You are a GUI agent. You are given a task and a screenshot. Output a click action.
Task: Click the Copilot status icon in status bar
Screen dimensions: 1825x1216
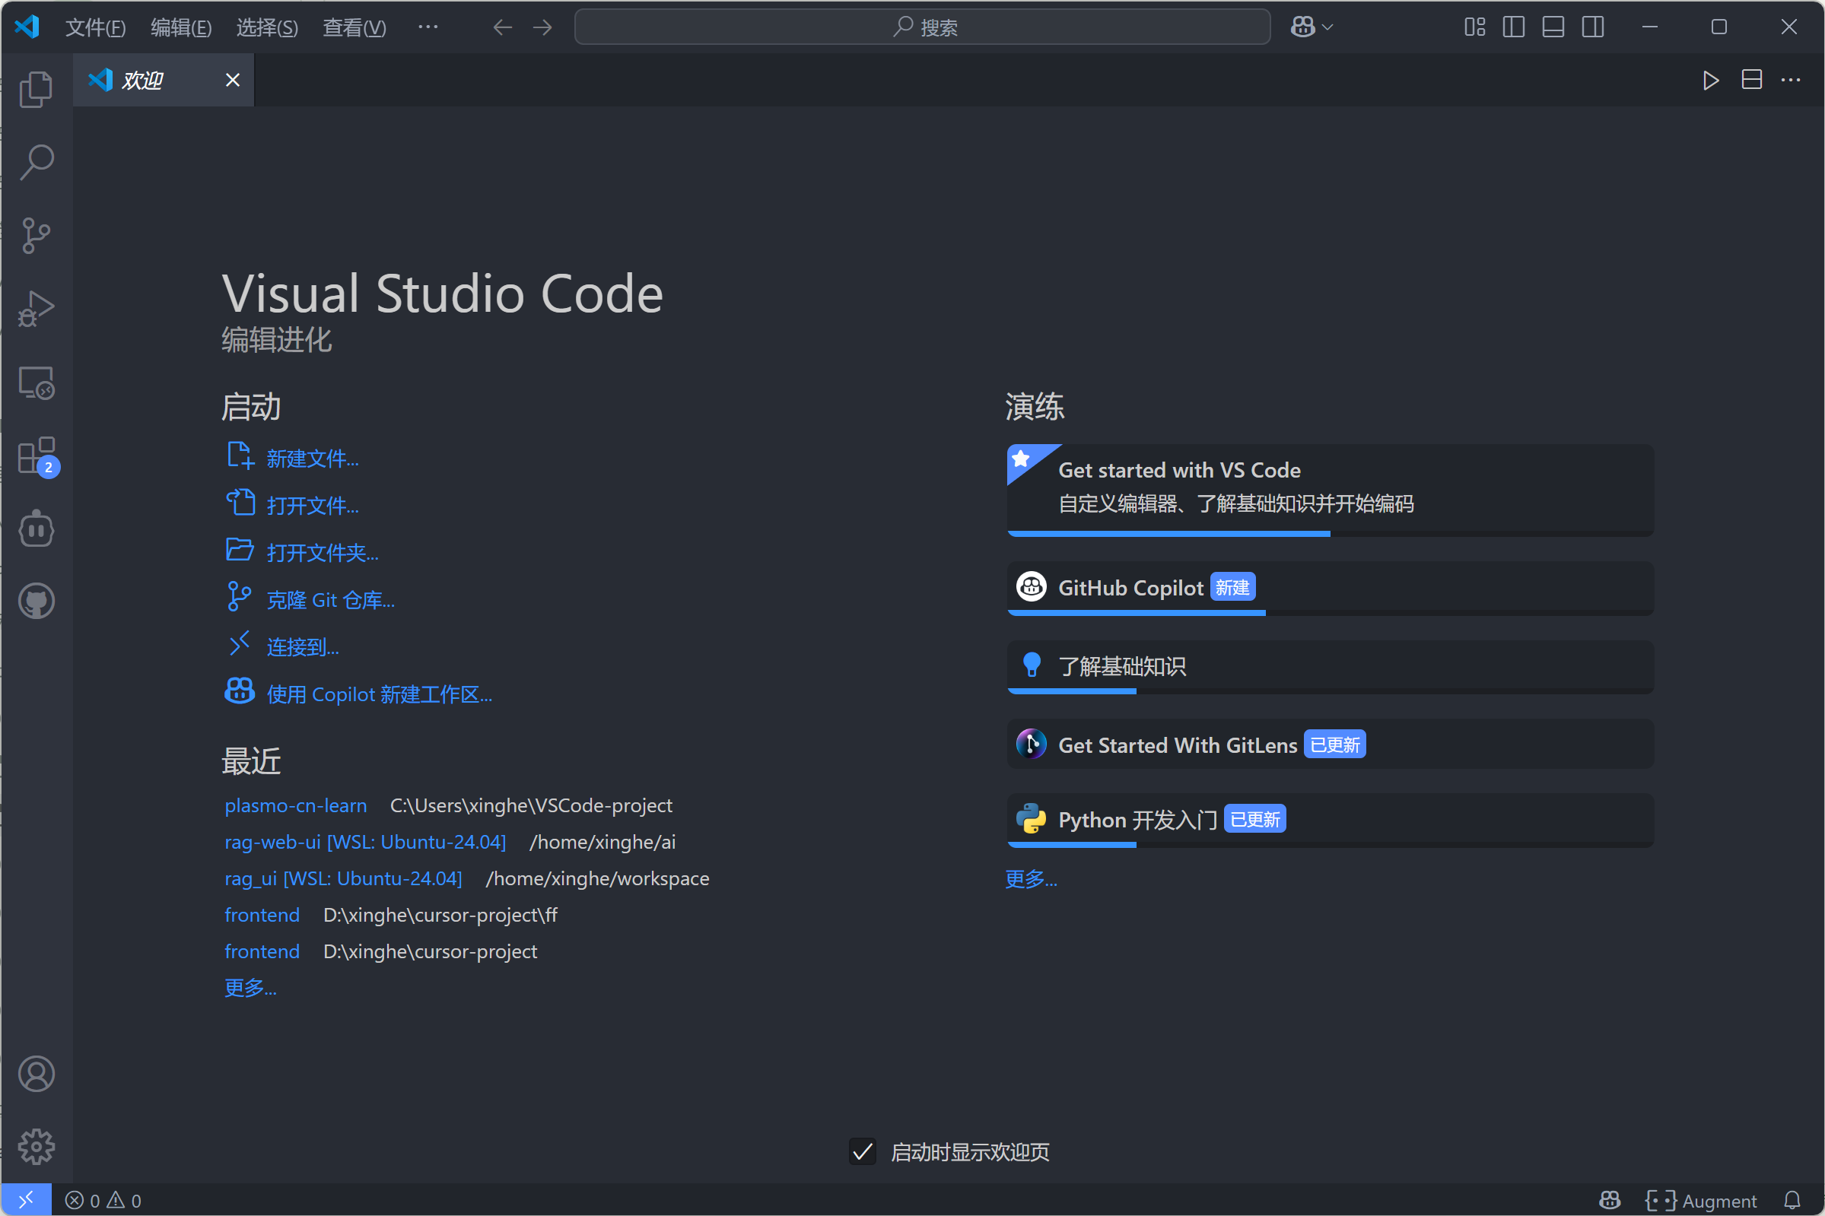(1610, 1201)
